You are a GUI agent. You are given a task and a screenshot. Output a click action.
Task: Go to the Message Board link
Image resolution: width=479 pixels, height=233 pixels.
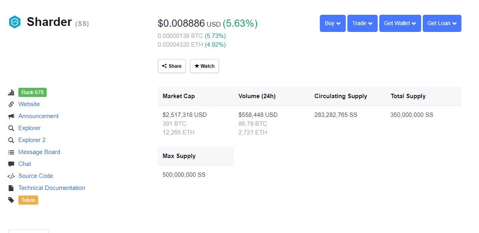39,152
